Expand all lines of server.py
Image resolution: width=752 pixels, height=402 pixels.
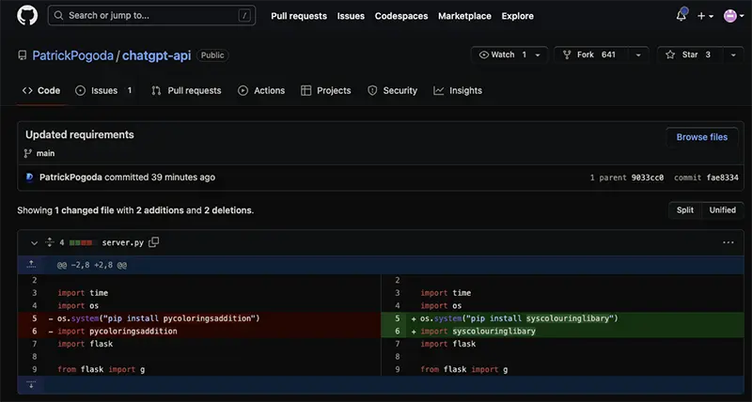50,242
